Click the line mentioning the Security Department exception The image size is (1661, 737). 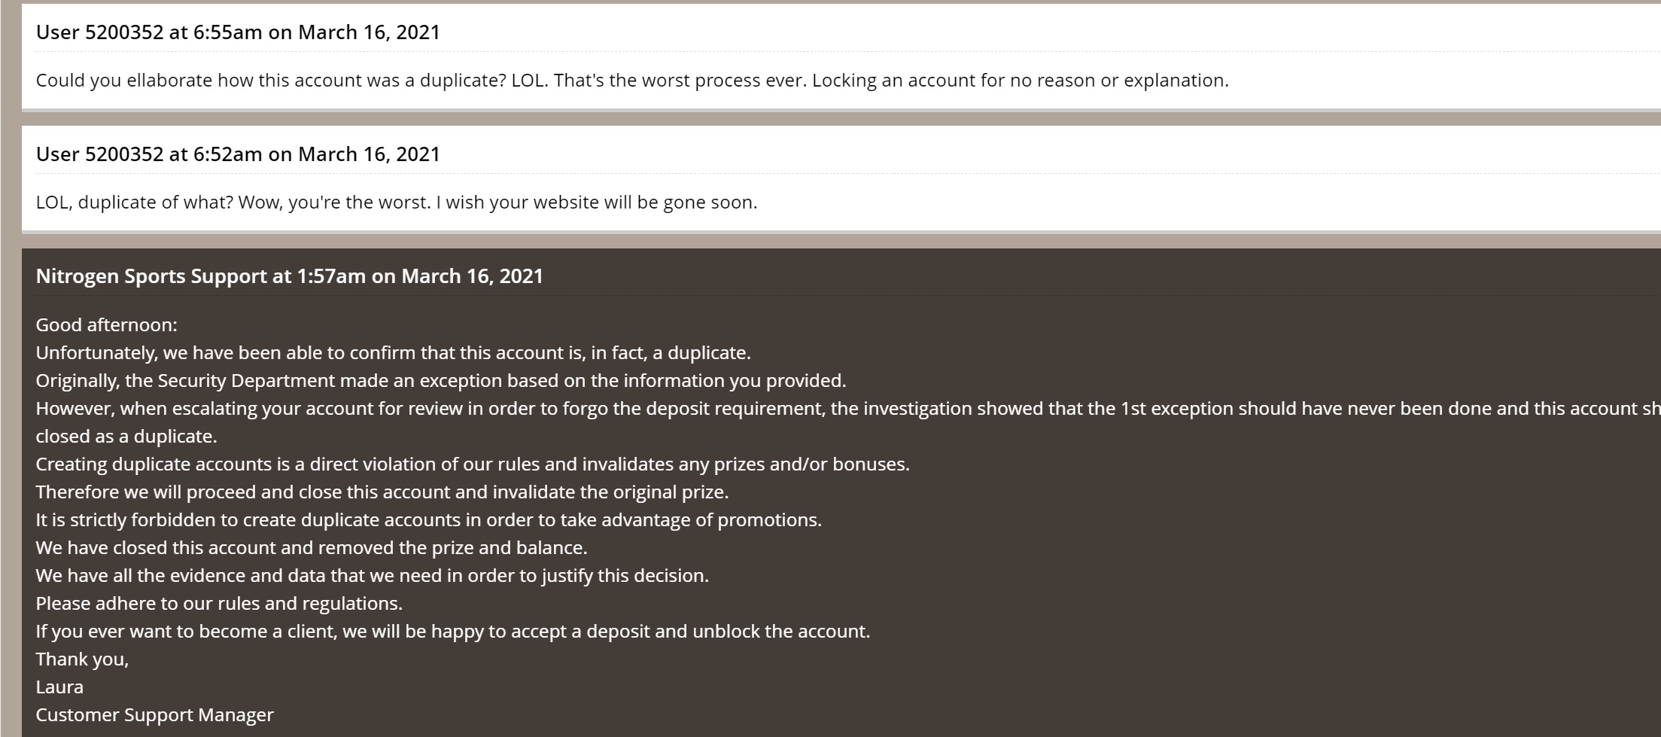(x=441, y=381)
